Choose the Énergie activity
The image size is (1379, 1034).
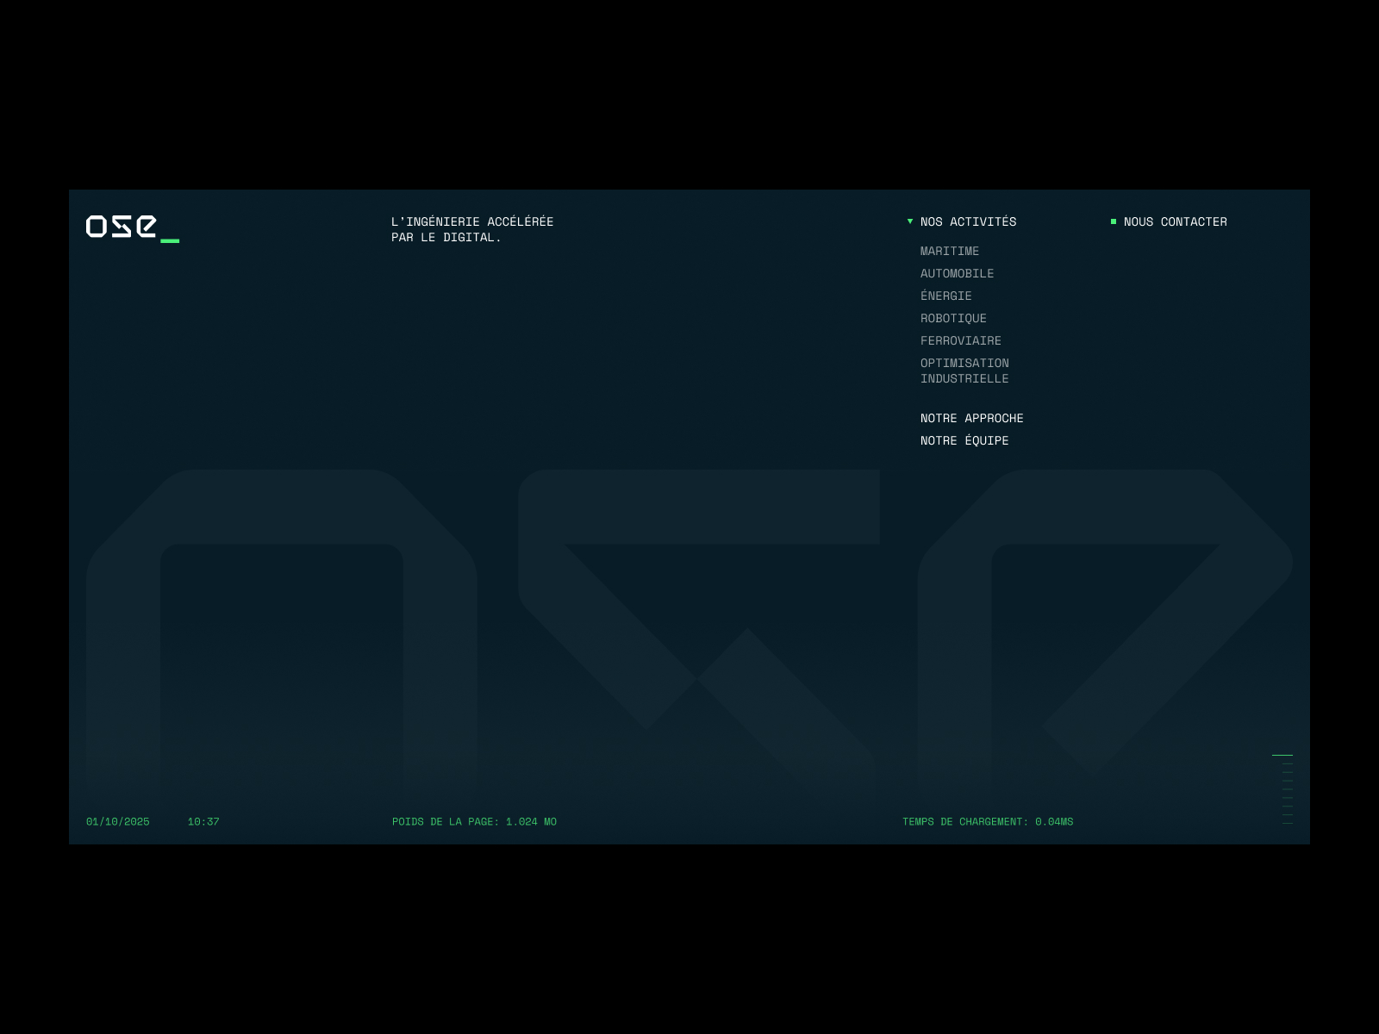pos(945,296)
